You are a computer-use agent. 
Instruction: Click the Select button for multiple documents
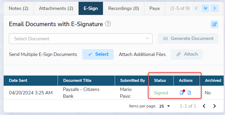(98, 54)
